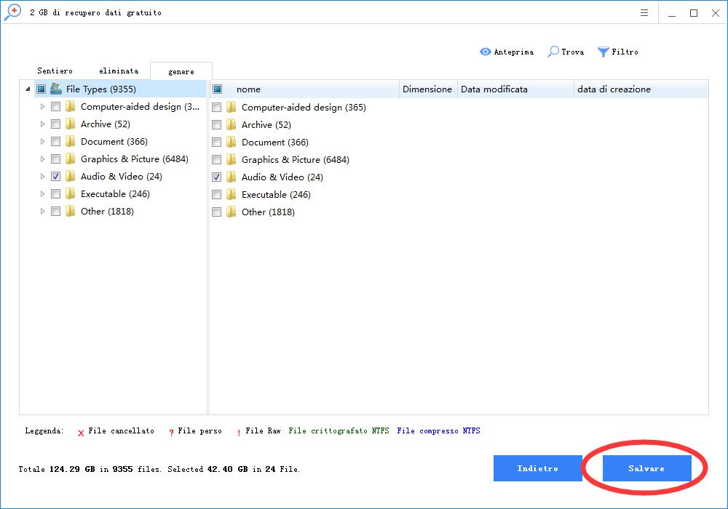Sort by Dimensione column header
The image size is (728, 509).
click(427, 89)
